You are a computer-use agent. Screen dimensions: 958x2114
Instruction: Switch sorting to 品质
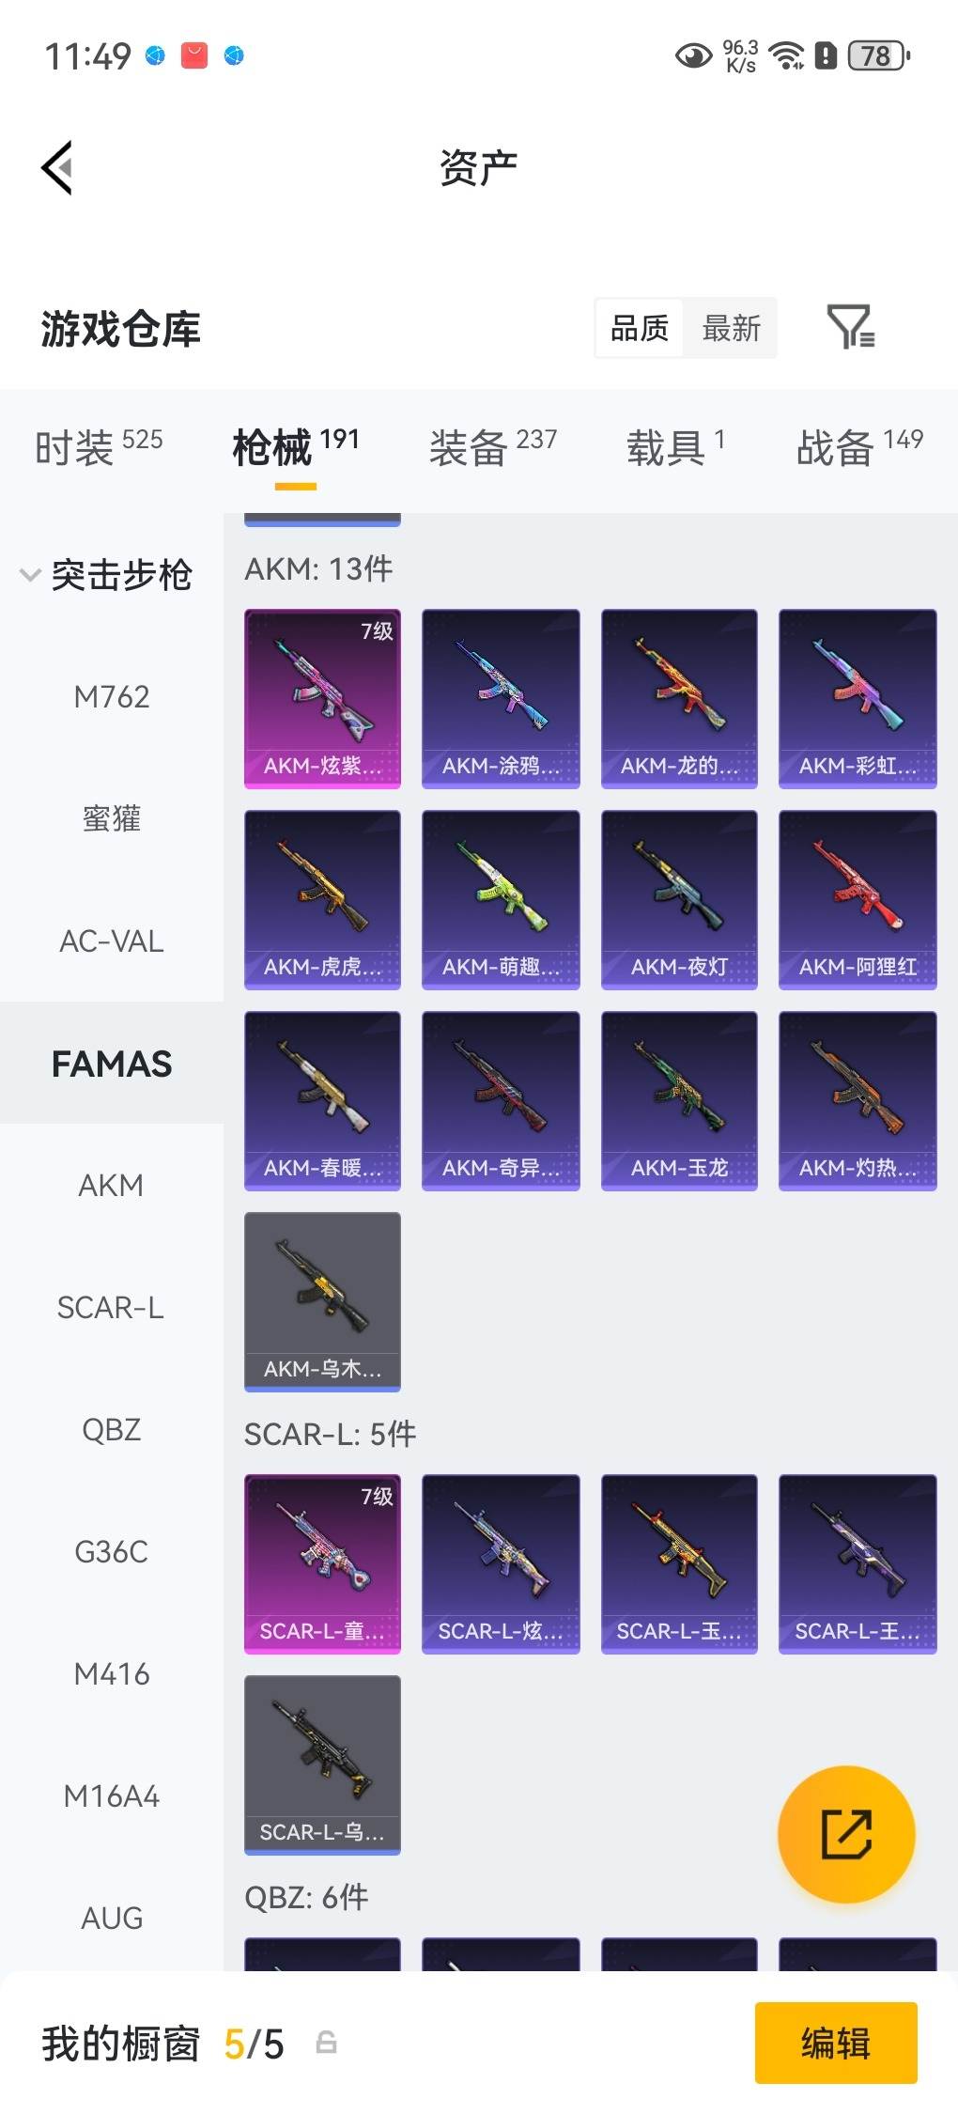[x=640, y=328]
